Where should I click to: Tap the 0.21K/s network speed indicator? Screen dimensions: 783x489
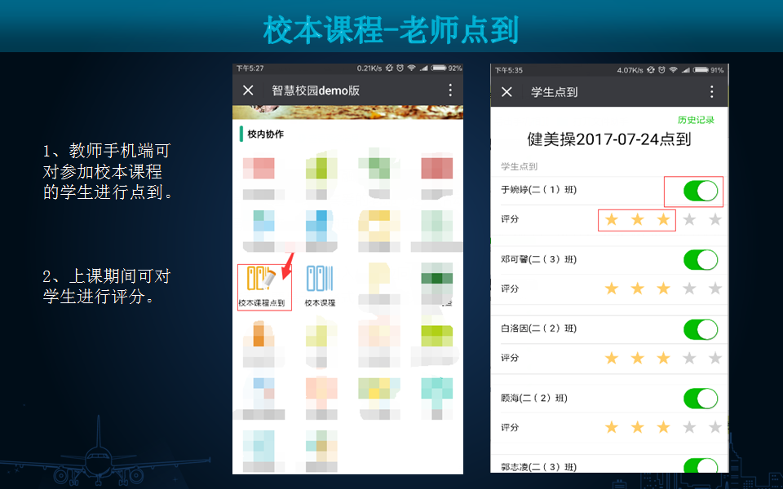click(x=369, y=68)
